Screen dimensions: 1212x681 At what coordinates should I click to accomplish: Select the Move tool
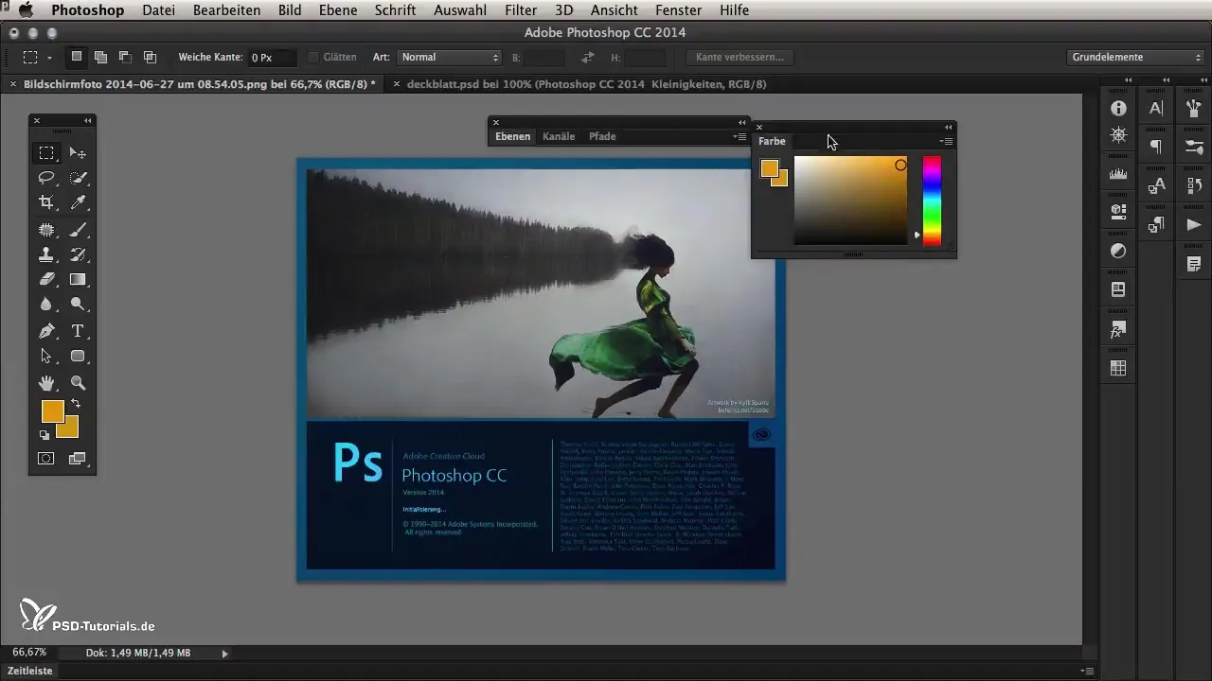[79, 152]
